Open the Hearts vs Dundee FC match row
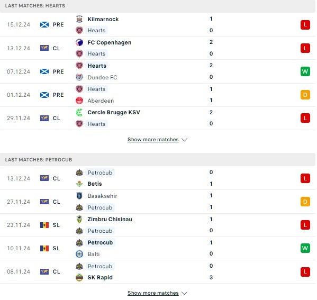The image size is (317, 300). pos(158,71)
